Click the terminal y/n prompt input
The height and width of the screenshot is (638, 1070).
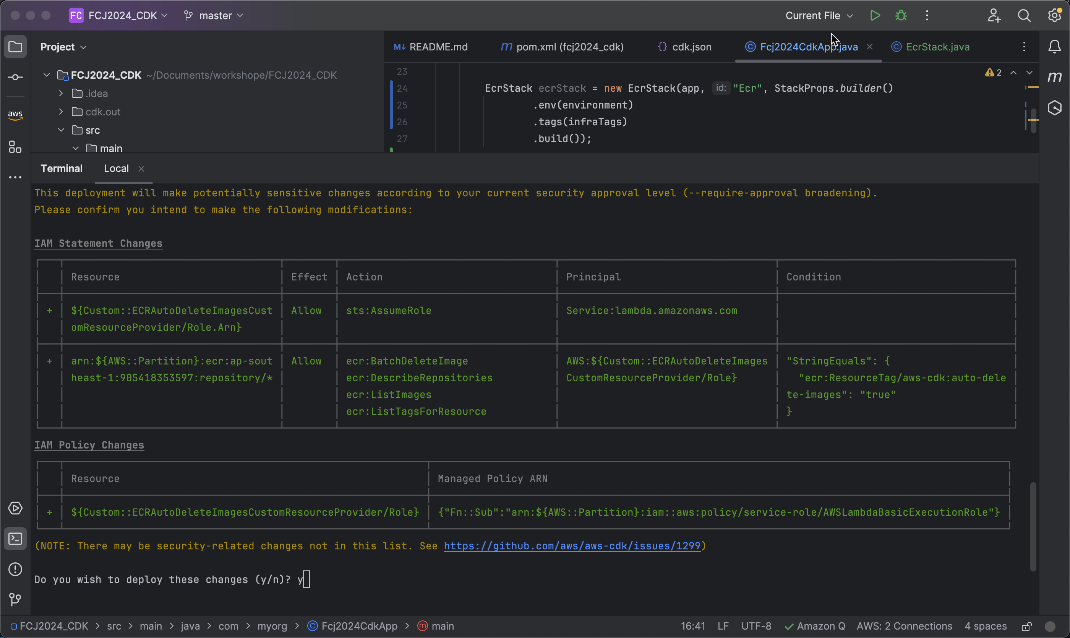tap(305, 580)
